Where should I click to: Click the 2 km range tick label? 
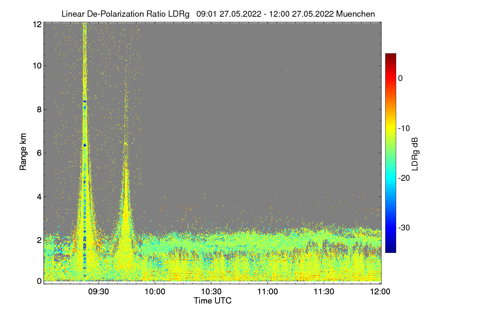39,240
